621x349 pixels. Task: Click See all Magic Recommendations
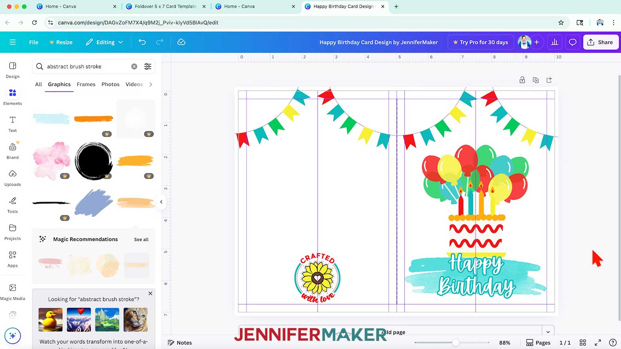pos(141,239)
